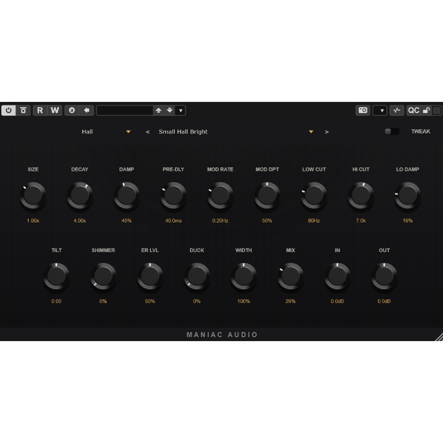This screenshot has width=443, height=443.
Task: Click the 80Hz low cut value
Action: pos(314,221)
